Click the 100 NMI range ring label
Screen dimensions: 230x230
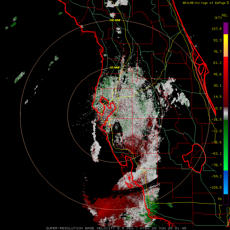pos(115,20)
